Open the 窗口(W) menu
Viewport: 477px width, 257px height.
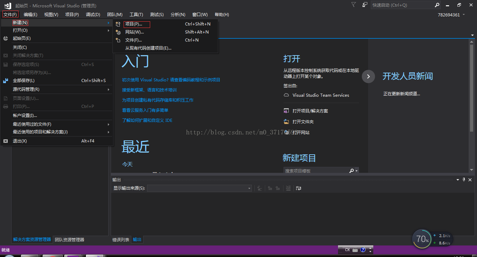(x=200, y=15)
